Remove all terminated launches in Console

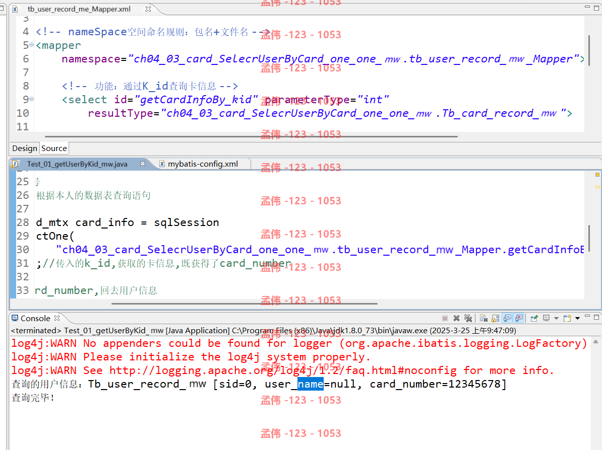point(468,318)
